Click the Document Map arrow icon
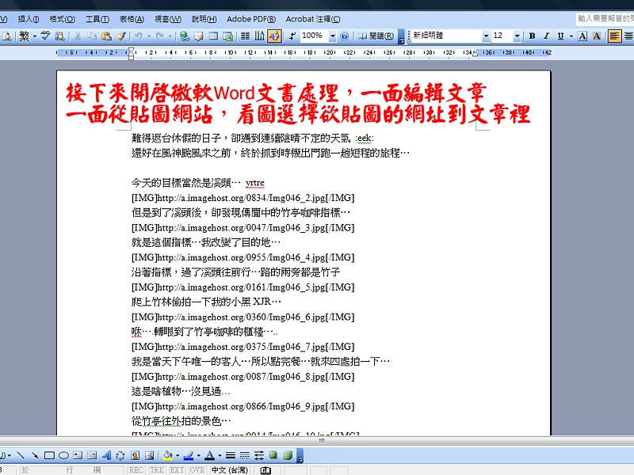The width and height of the screenshot is (634, 475). tap(292, 36)
